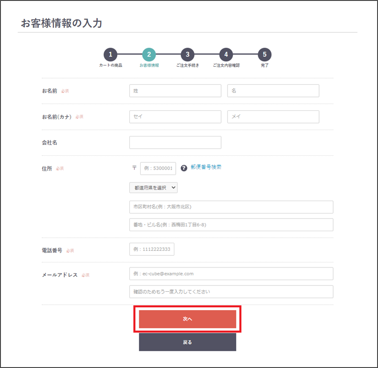Click the 番地・ビル名 street address field
Viewport: 378px width, 368px height.
[231, 225]
